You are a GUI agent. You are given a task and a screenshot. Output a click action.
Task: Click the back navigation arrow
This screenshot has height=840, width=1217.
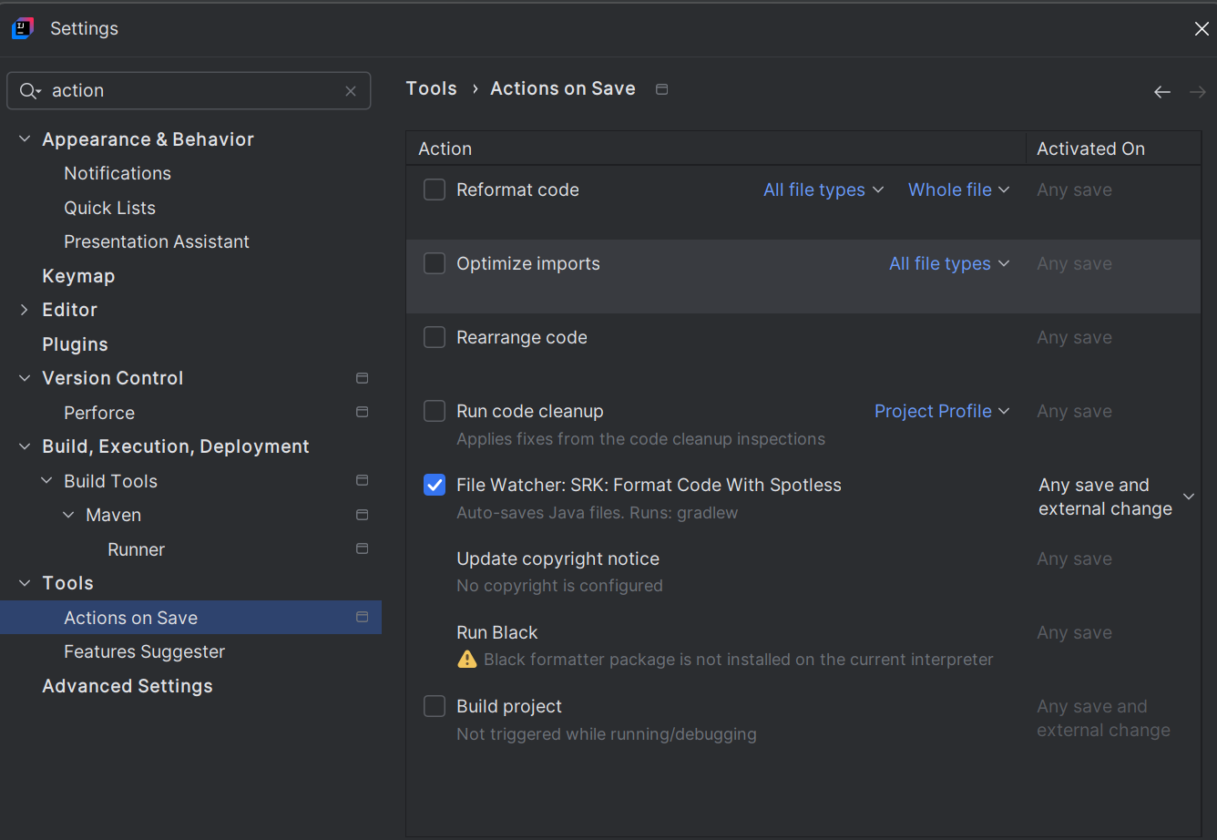click(x=1161, y=92)
